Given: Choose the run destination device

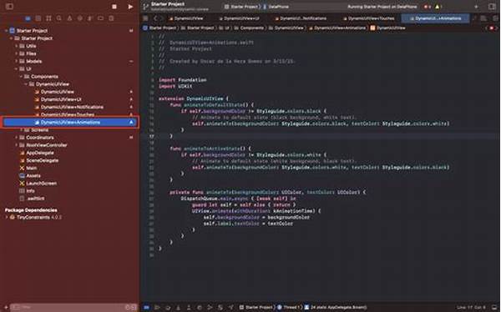Looking at the screenshot, I should coord(276,7).
